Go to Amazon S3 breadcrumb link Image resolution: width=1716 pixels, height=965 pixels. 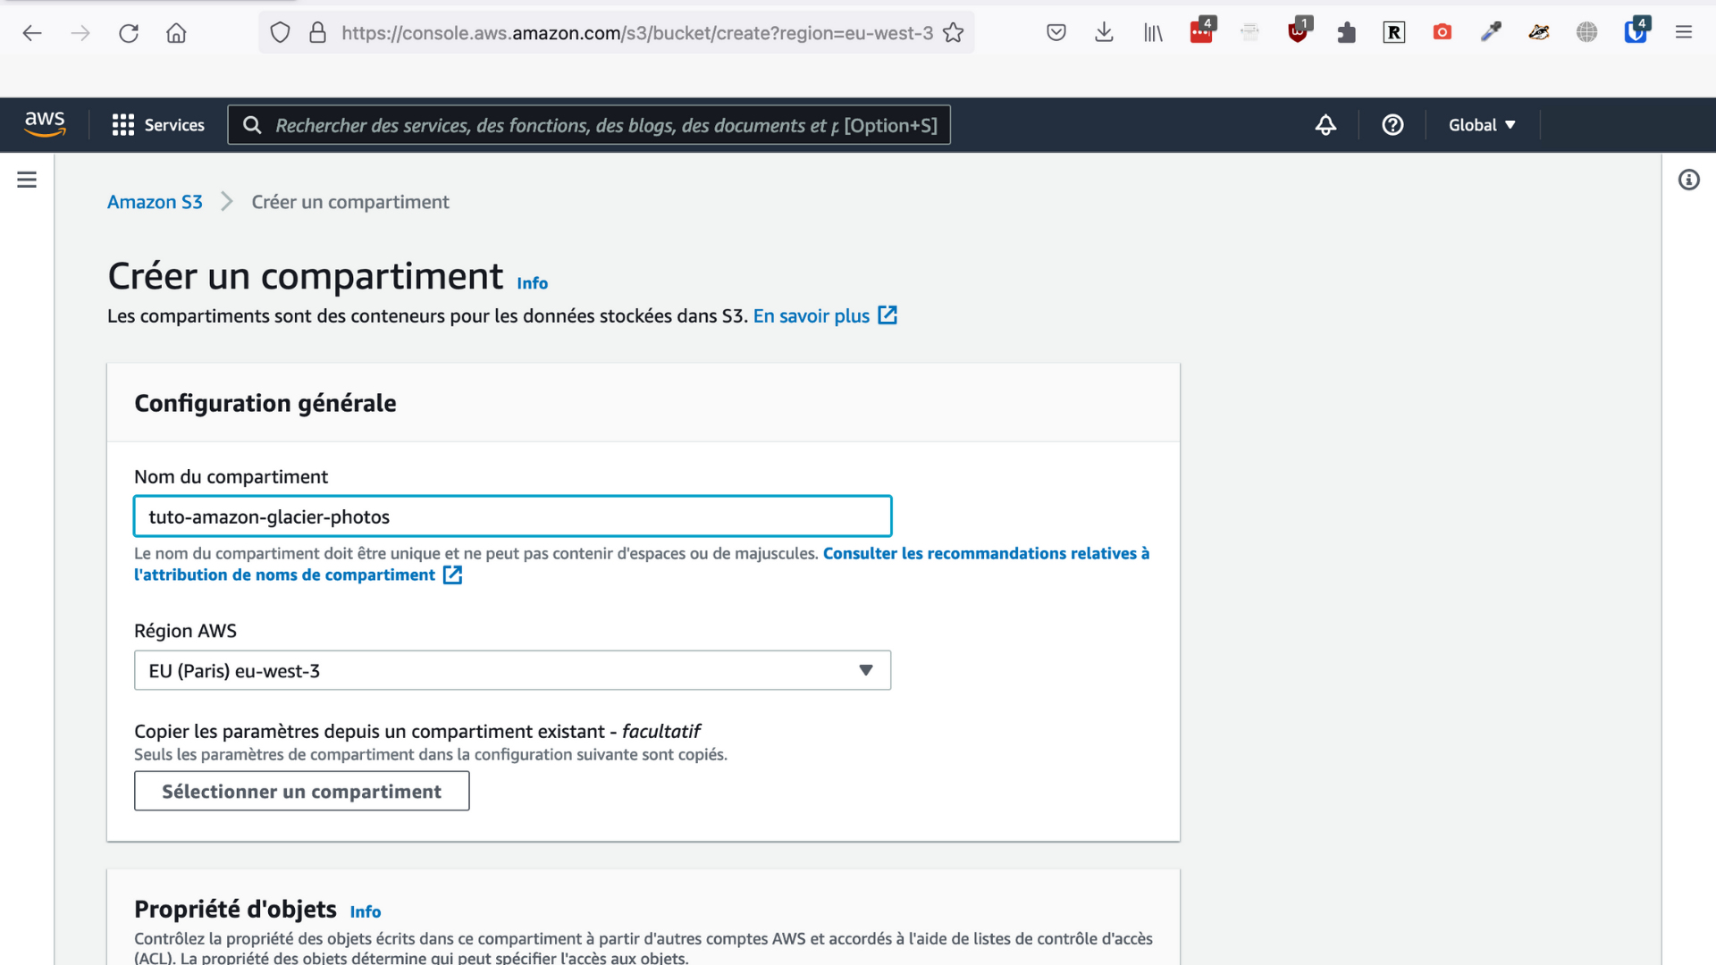pyautogui.click(x=155, y=202)
